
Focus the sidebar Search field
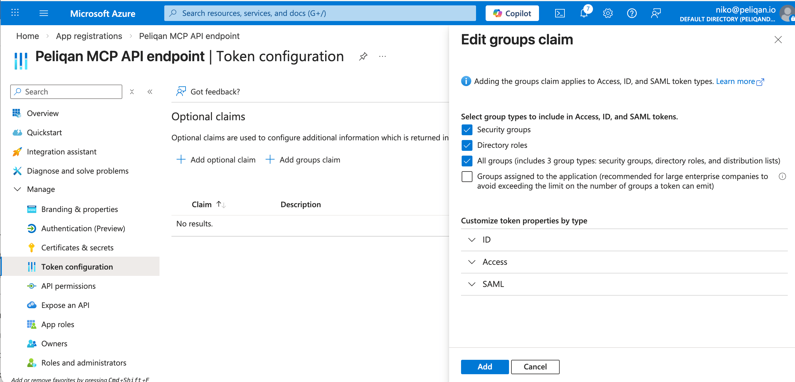coord(66,92)
